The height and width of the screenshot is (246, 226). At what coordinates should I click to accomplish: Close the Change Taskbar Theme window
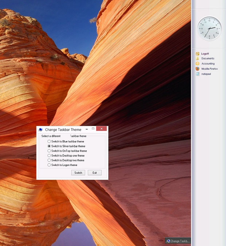coord(102,129)
